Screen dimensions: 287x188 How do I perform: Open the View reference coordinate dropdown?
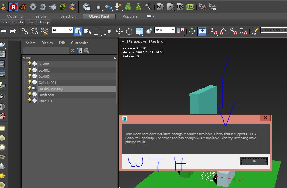coord(164,30)
